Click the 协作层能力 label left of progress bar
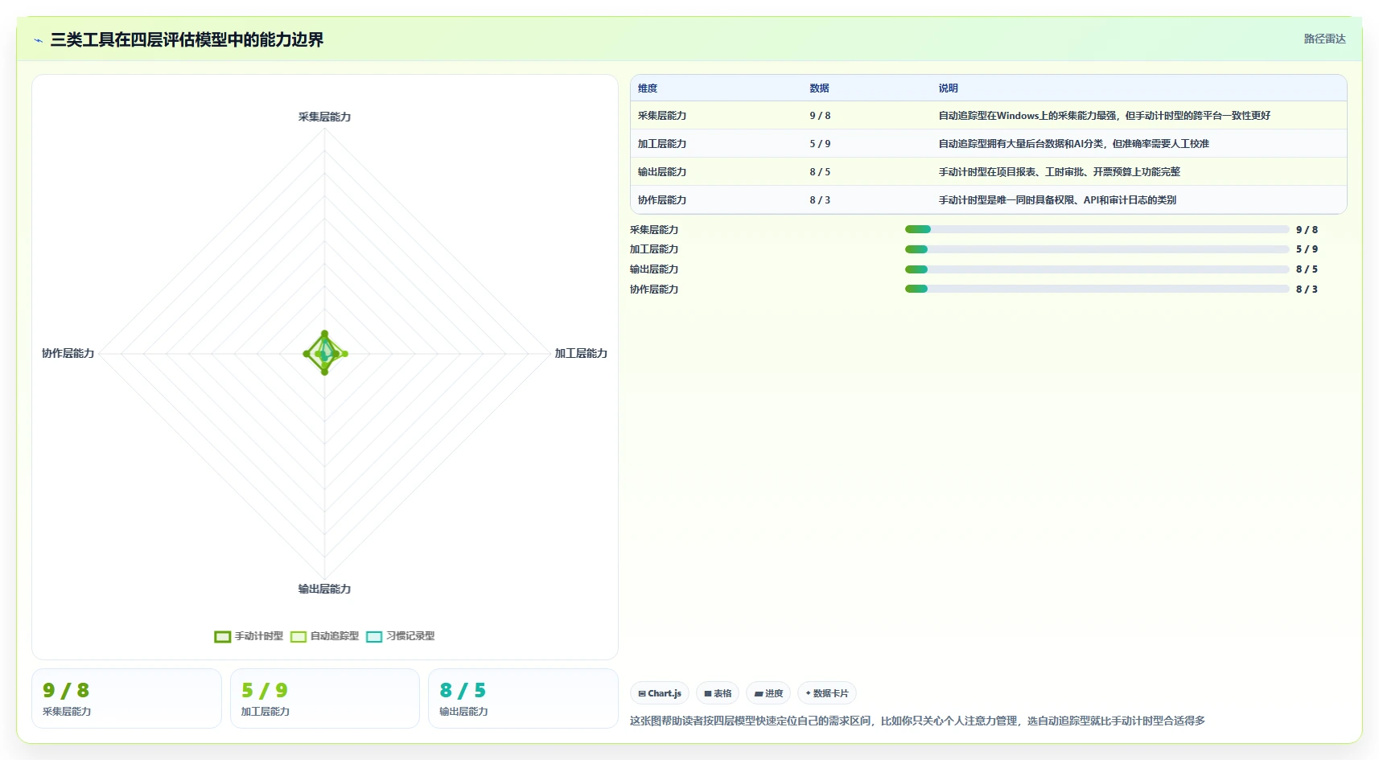1379x760 pixels. coord(654,290)
